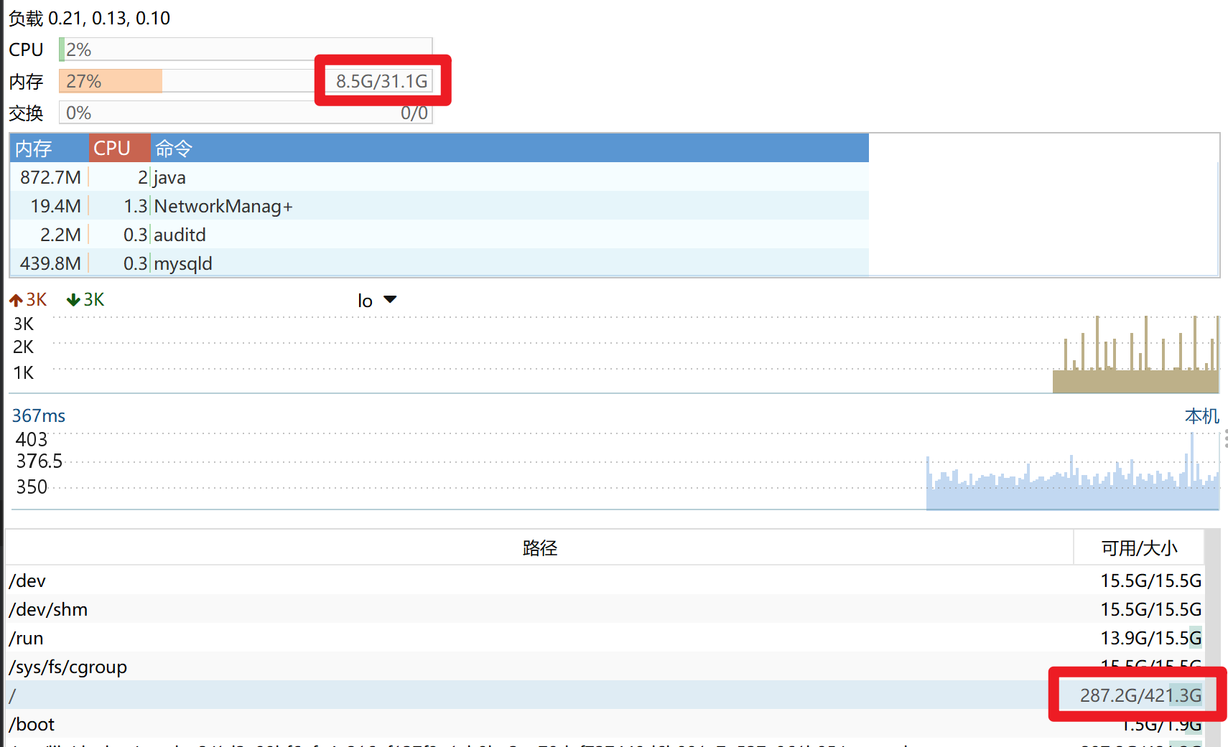1228x747 pixels.
Task: Click the 可用/大小 column header
Action: (1139, 548)
